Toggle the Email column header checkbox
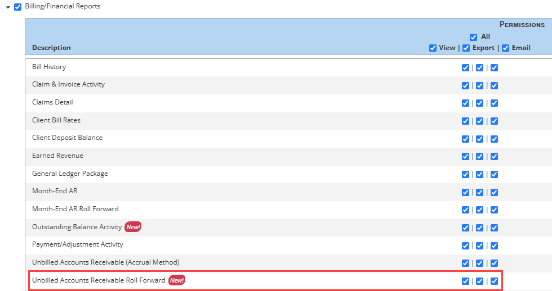This screenshot has width=552, height=291. [505, 48]
